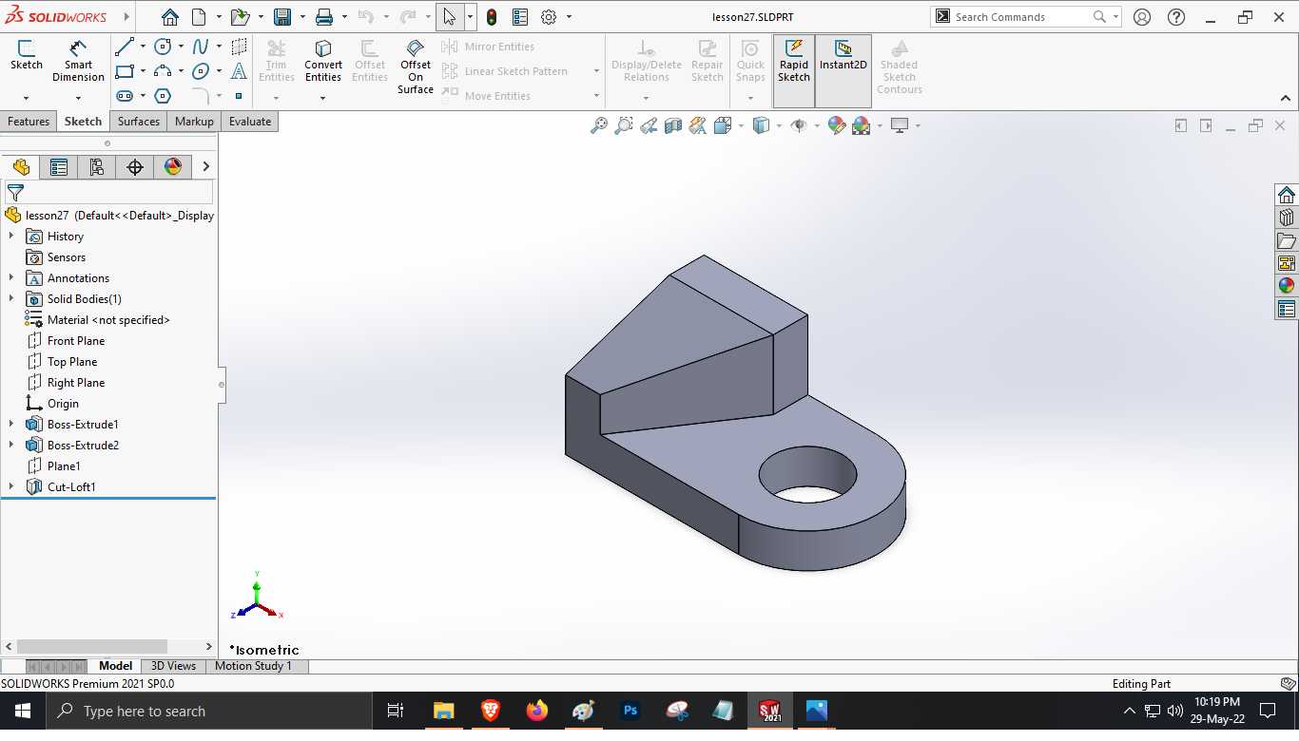Click the Rebuild traffic light icon
This screenshot has width=1299, height=741.
[x=492, y=17]
